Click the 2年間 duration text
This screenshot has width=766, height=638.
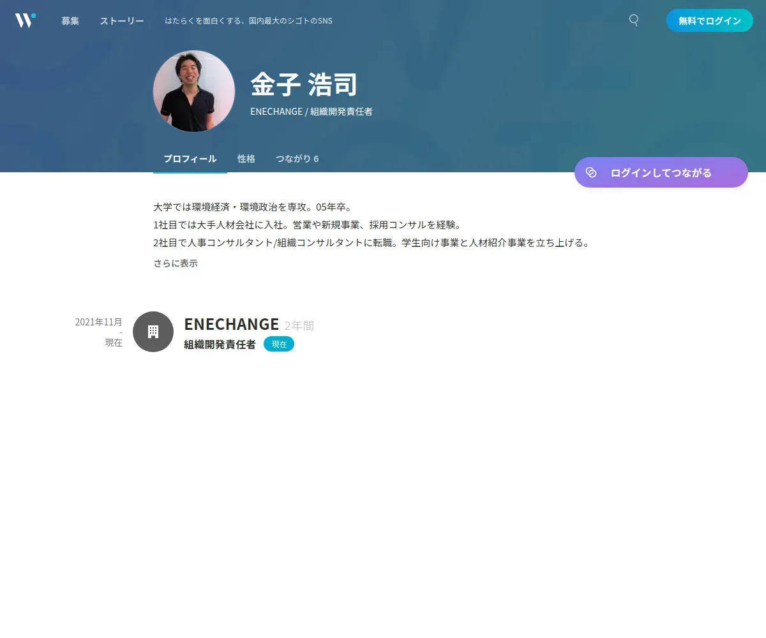(x=299, y=325)
